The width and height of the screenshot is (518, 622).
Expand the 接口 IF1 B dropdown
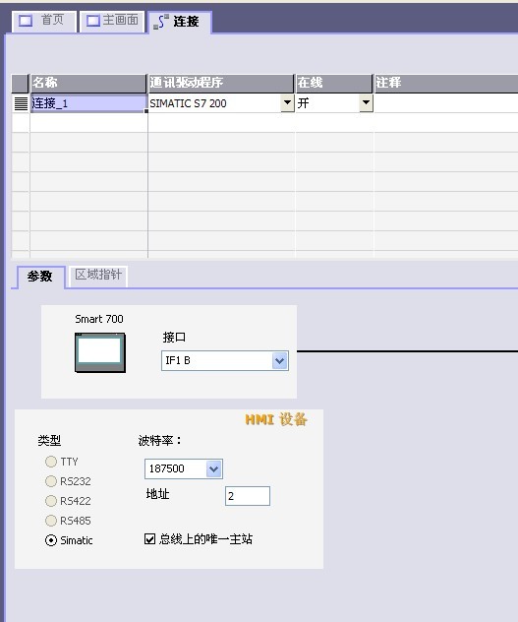click(x=280, y=360)
